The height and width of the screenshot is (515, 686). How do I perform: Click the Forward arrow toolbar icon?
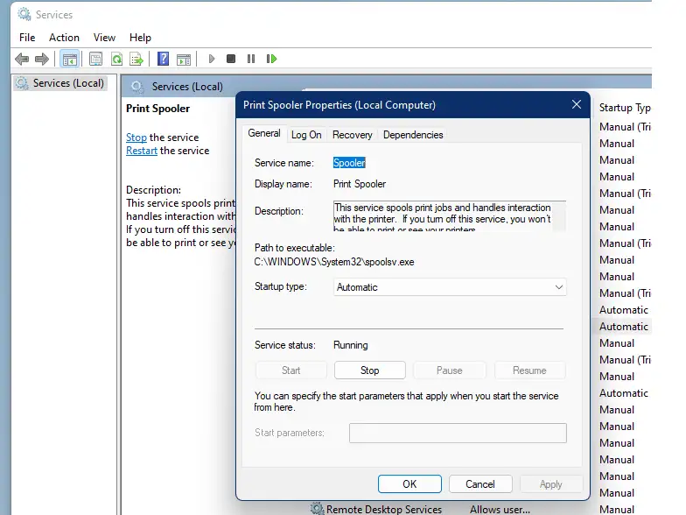click(x=42, y=59)
